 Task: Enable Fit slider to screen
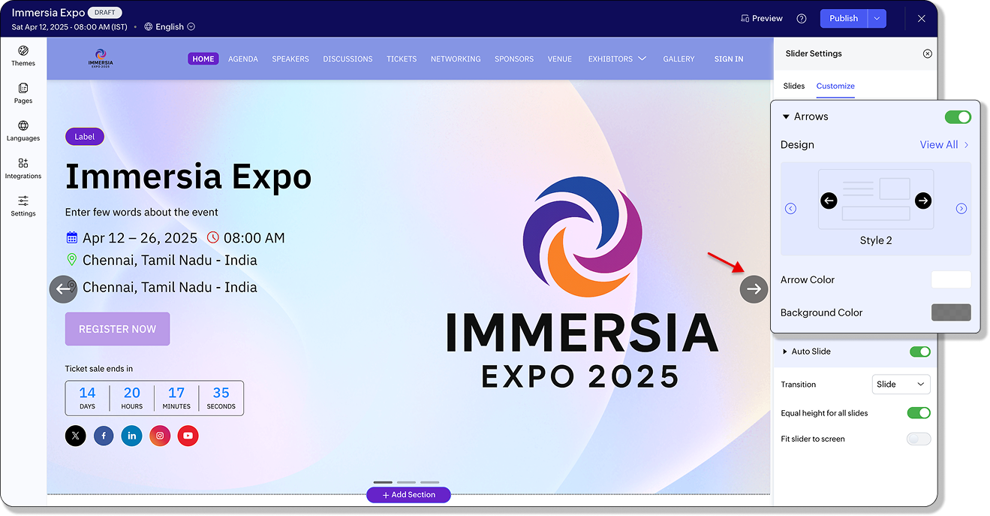coord(919,439)
